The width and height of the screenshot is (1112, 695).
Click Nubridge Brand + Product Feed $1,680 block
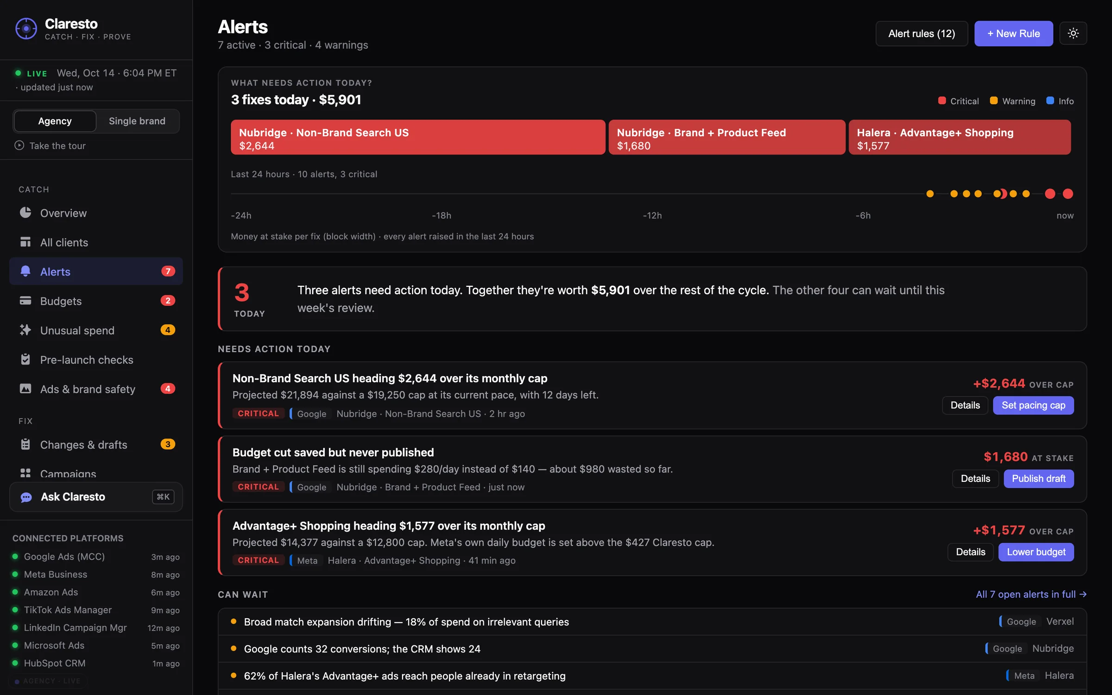click(x=727, y=137)
